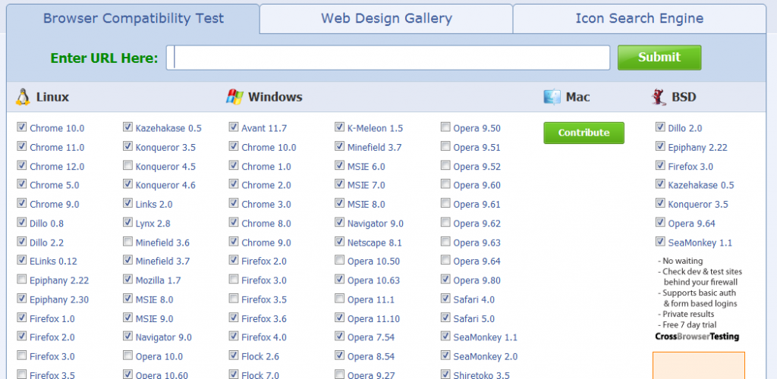Image resolution: width=777 pixels, height=379 pixels.
Task: Uncheck MSIE 6.0 checkbox
Action: click(339, 165)
